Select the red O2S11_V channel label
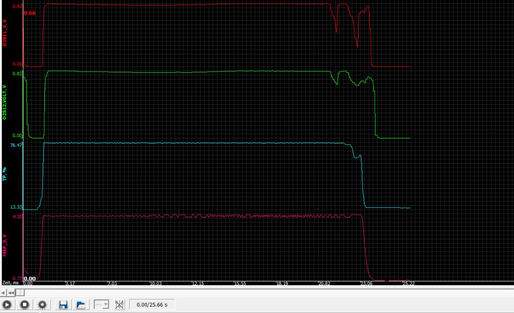 4,33
